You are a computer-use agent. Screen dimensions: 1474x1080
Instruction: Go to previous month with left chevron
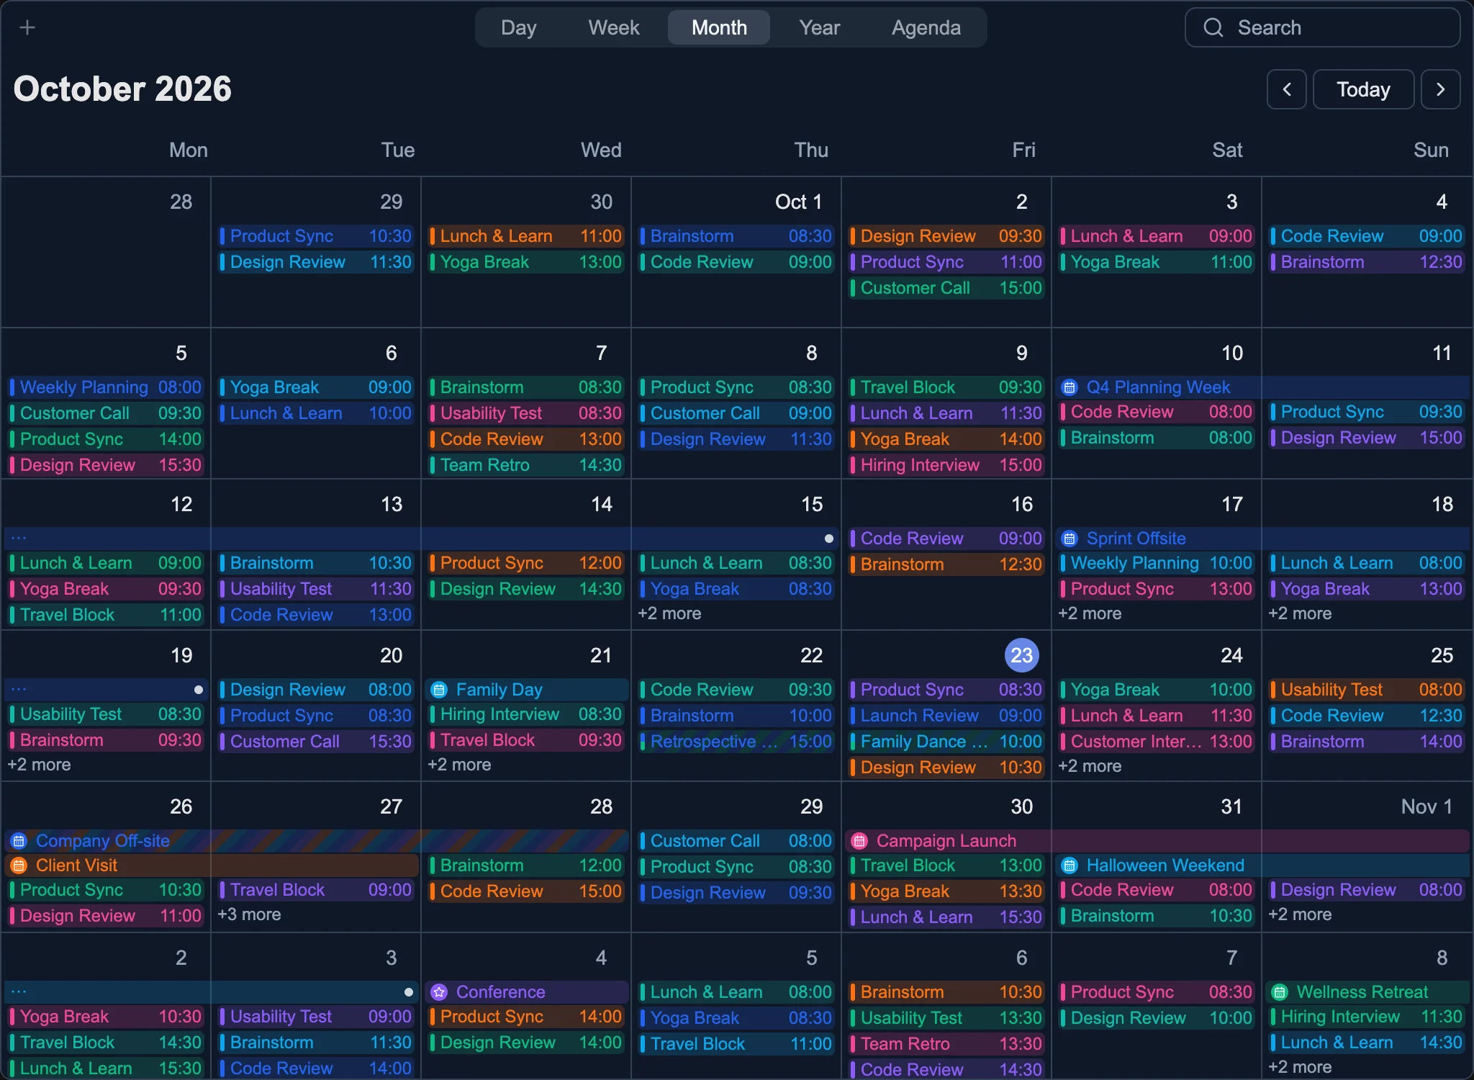pos(1287,89)
